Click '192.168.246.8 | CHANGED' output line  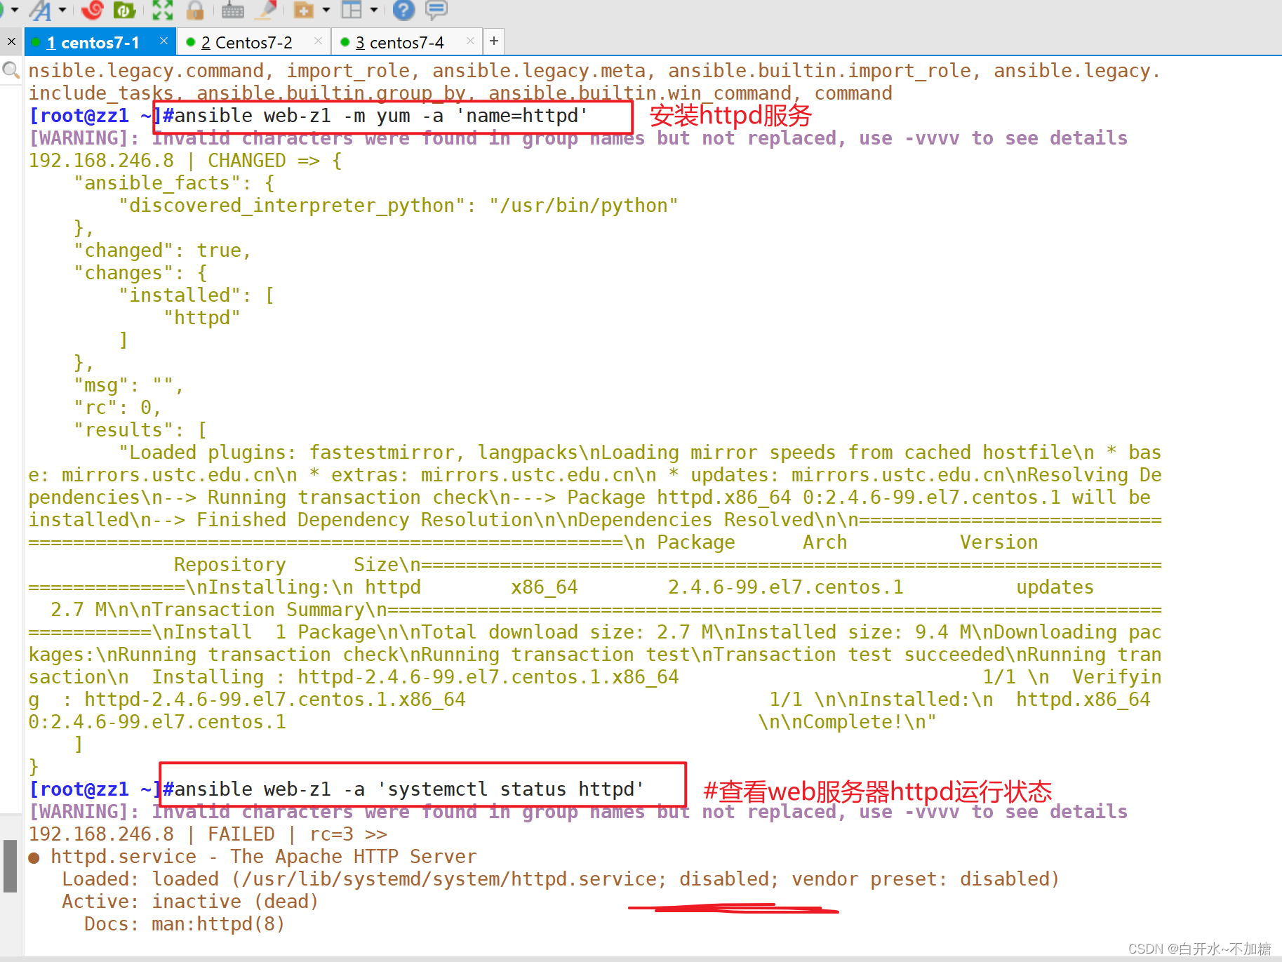point(185,161)
